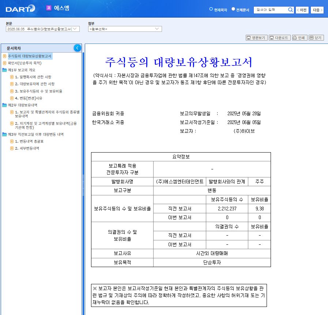This screenshot has width=328, height=315.
Task: Click the date 2025년 05월 28일
Action: coord(244,113)
